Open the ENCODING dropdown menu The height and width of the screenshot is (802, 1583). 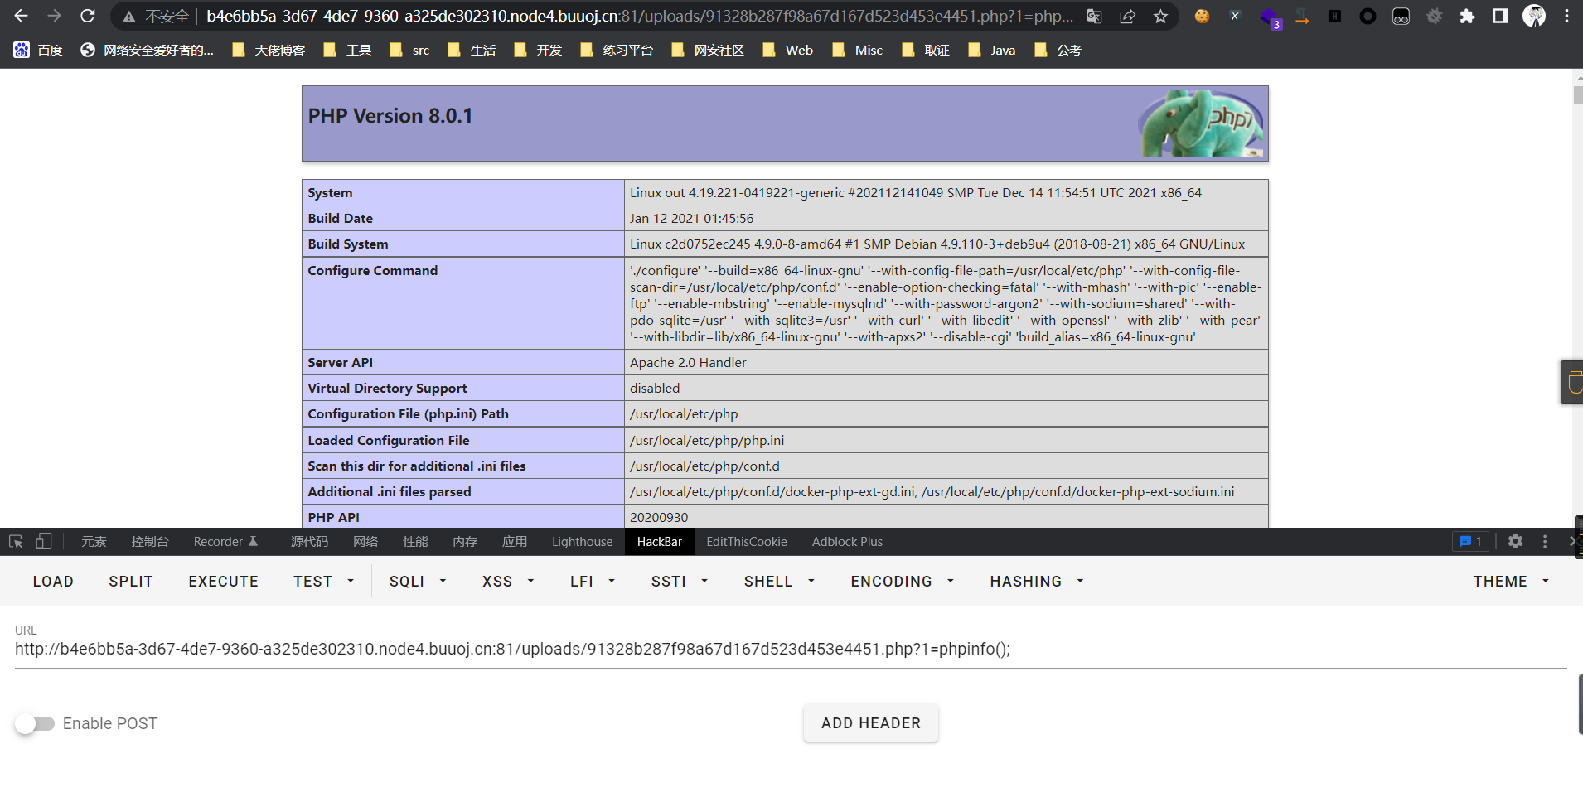pyautogui.click(x=902, y=582)
